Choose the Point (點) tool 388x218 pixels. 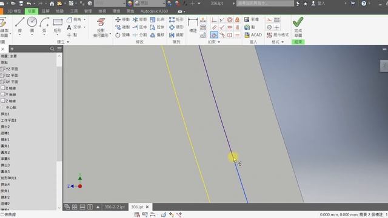(72, 35)
